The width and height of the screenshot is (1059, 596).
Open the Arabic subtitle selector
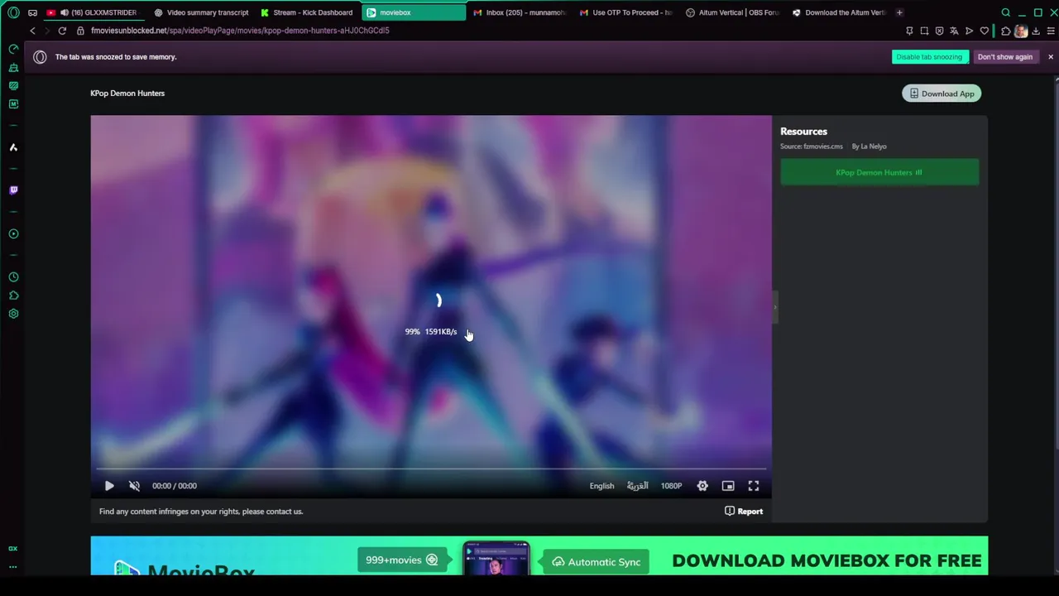point(637,486)
